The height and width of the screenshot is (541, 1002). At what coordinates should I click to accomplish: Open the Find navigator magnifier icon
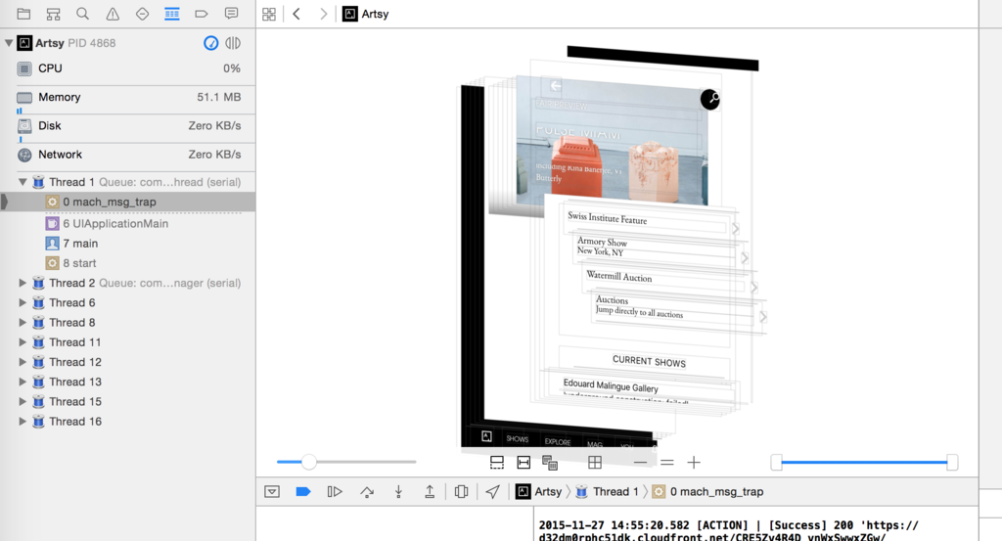pos(82,14)
